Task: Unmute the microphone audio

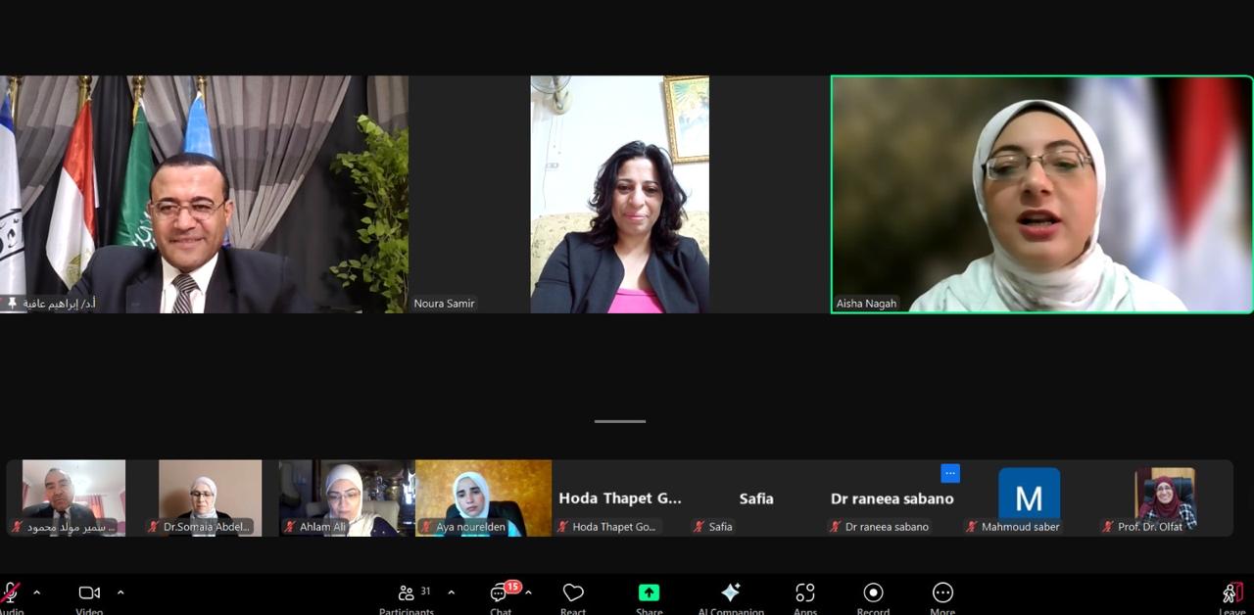Action: coord(11,593)
